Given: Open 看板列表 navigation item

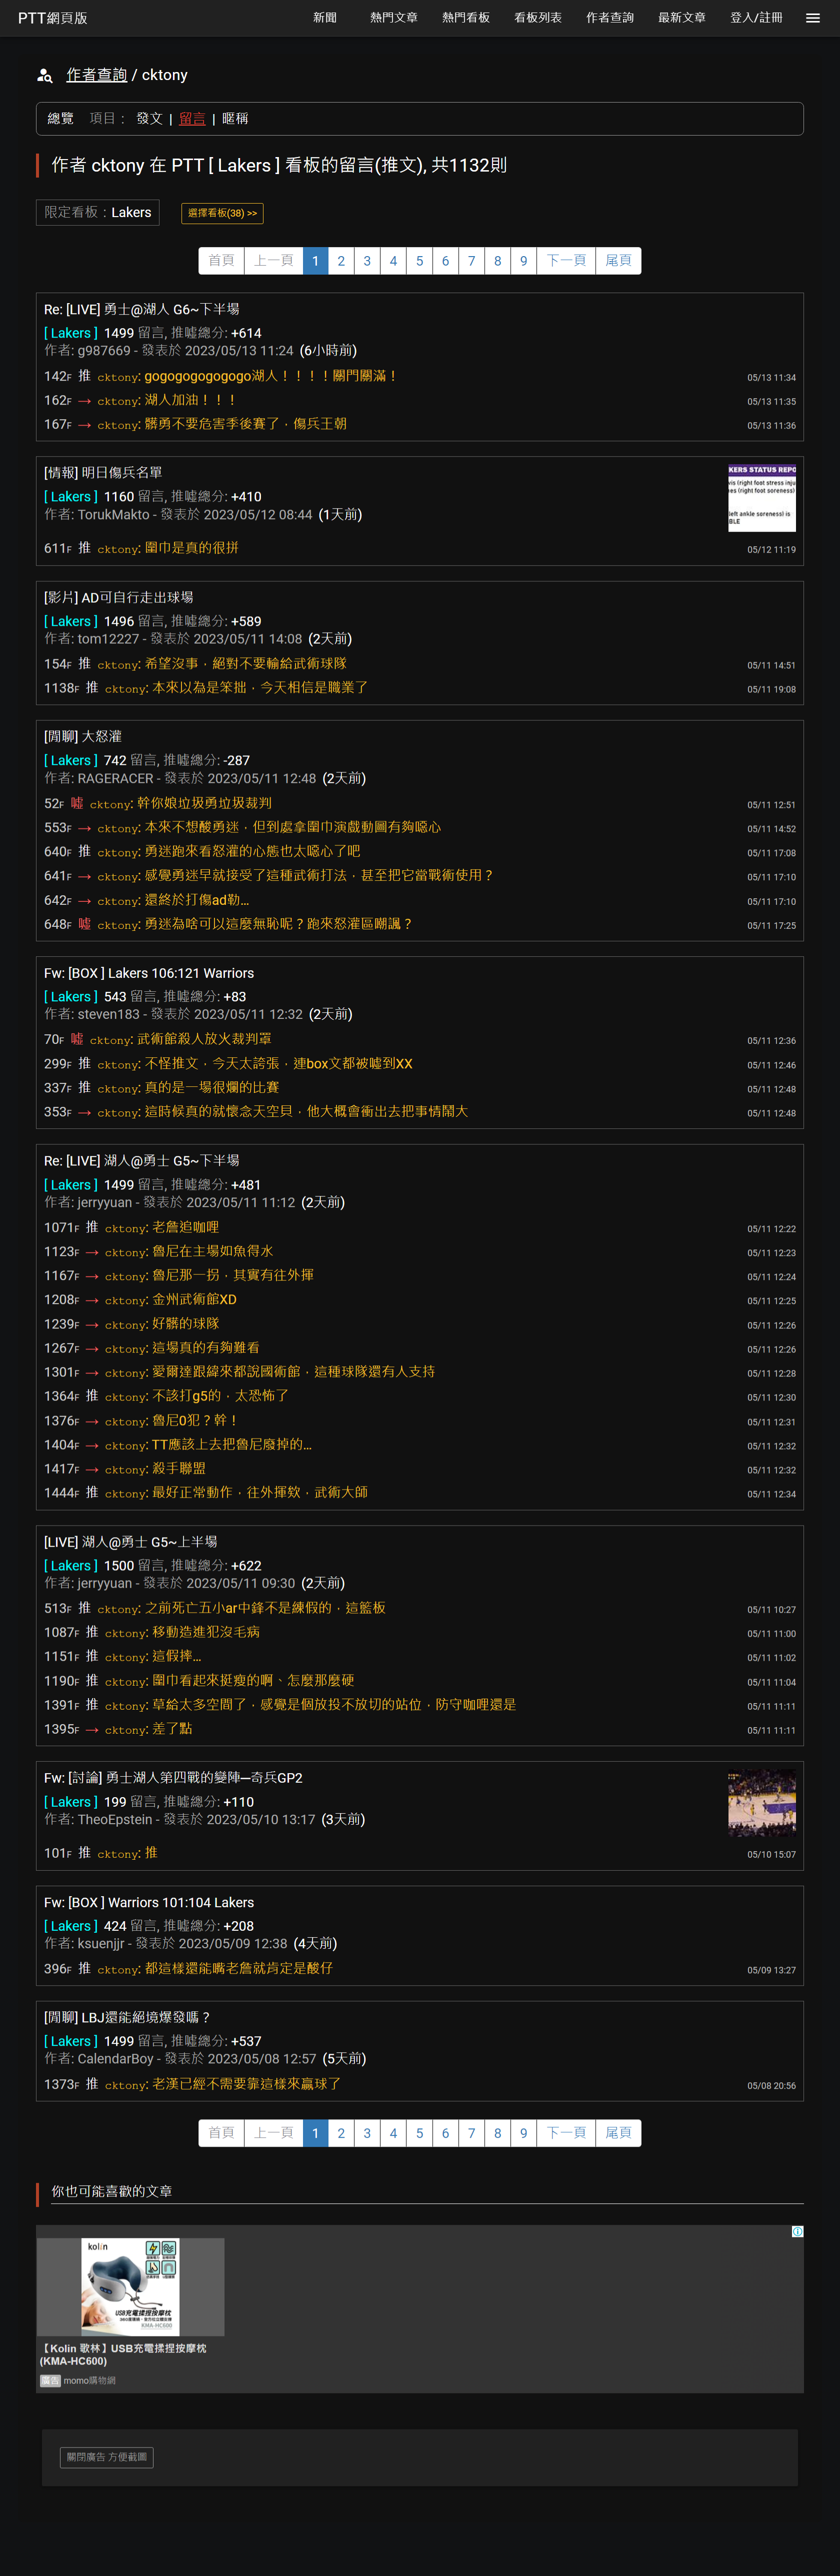Looking at the screenshot, I should [x=538, y=18].
